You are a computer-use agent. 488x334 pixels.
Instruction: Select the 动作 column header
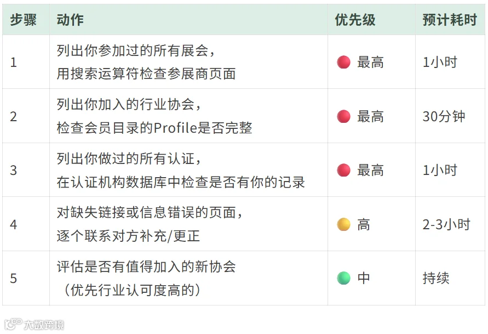[70, 20]
